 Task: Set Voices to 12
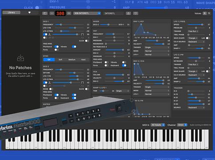pyautogui.click(x=209, y=13)
